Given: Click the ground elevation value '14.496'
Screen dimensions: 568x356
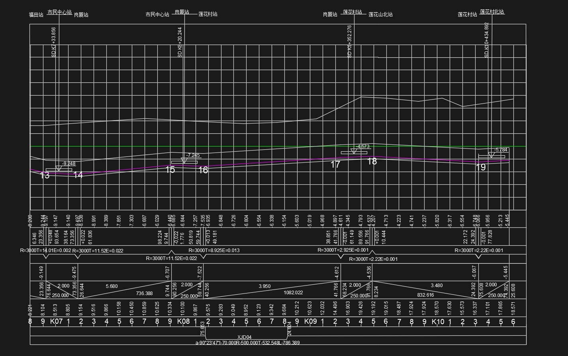Looking at the screenshot, I should (x=335, y=308).
